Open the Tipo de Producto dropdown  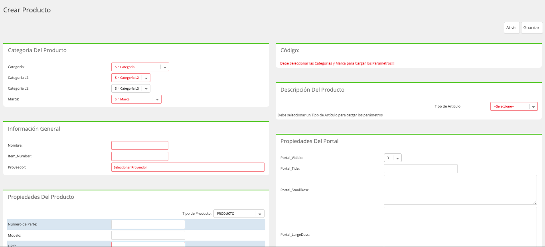(x=239, y=214)
